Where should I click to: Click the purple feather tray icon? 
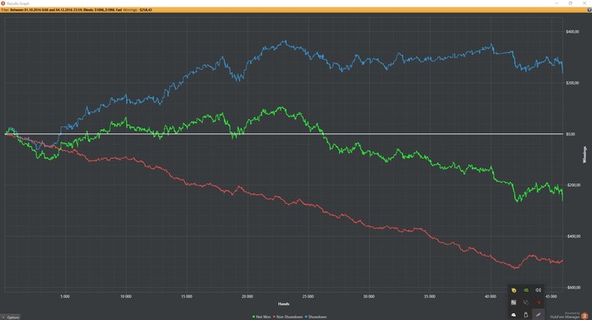539,314
